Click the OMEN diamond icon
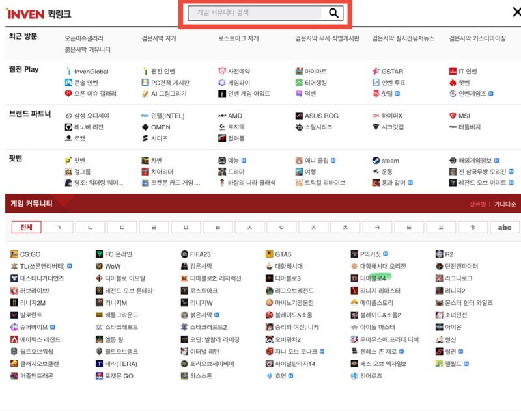This screenshot has width=521, height=411. 145,127
